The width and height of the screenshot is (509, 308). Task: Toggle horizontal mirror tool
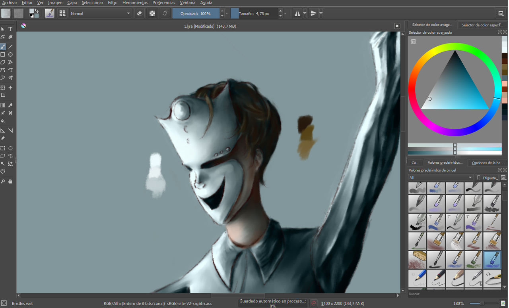coord(297,13)
